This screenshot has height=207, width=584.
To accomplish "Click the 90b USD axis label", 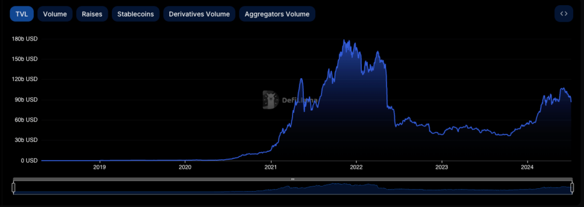I will point(26,100).
